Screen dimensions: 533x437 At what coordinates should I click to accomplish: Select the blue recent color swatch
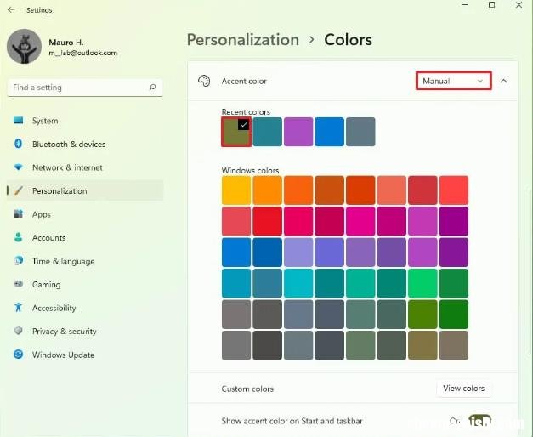pyautogui.click(x=329, y=132)
